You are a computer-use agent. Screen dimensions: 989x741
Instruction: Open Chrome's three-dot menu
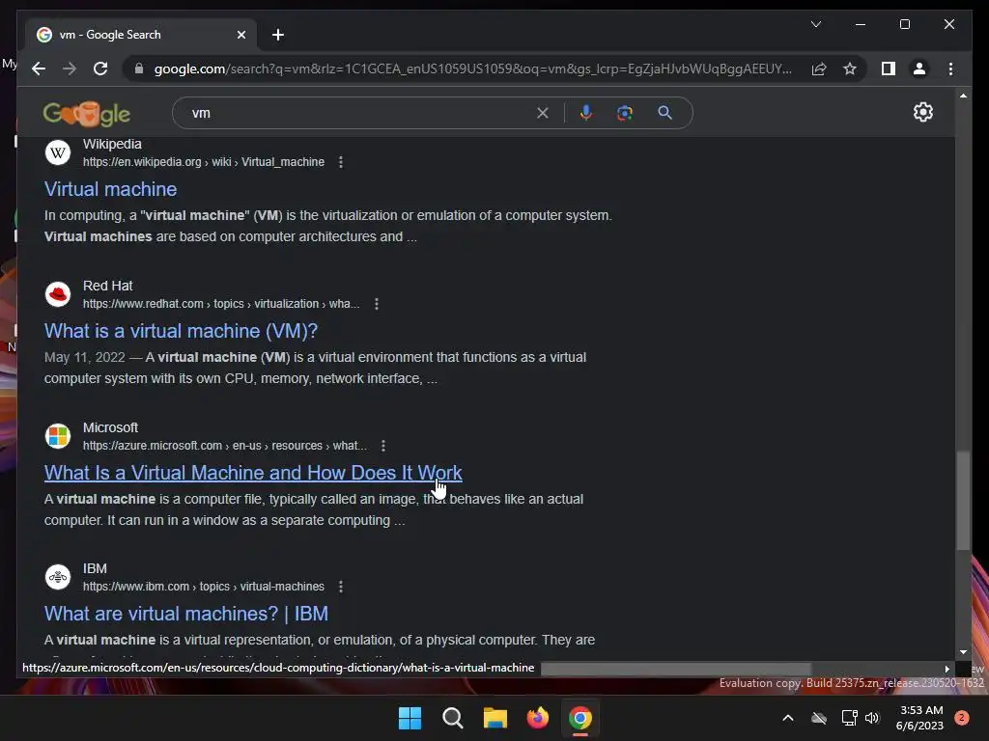[x=950, y=69]
